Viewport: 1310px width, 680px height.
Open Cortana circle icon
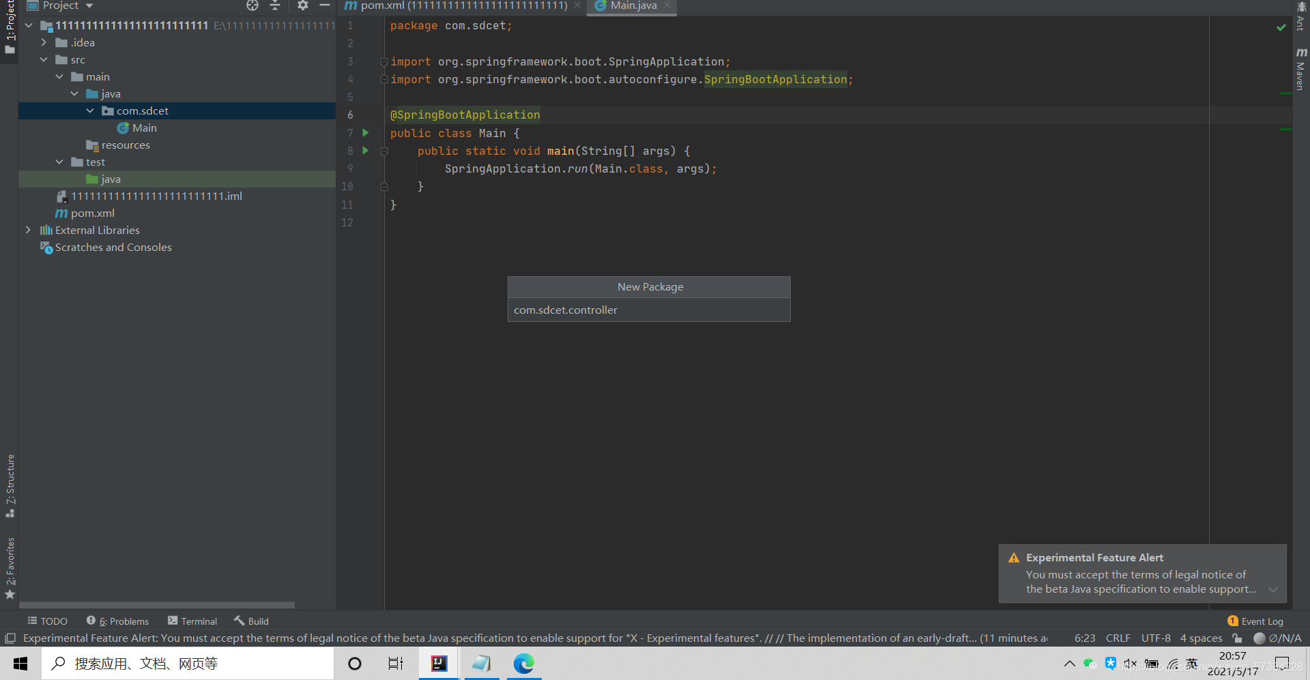tap(355, 663)
